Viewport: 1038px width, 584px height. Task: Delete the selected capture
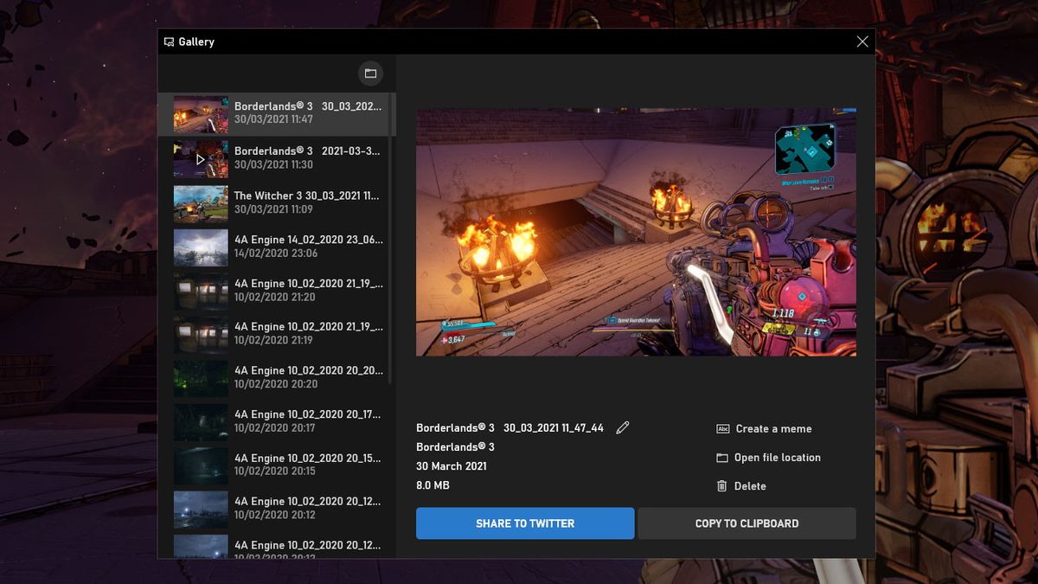(741, 486)
